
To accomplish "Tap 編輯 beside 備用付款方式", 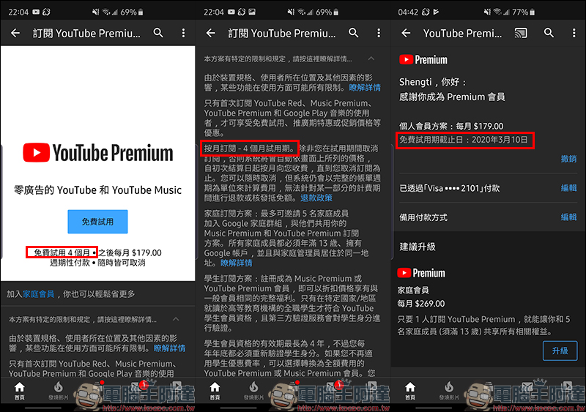I will coord(568,217).
